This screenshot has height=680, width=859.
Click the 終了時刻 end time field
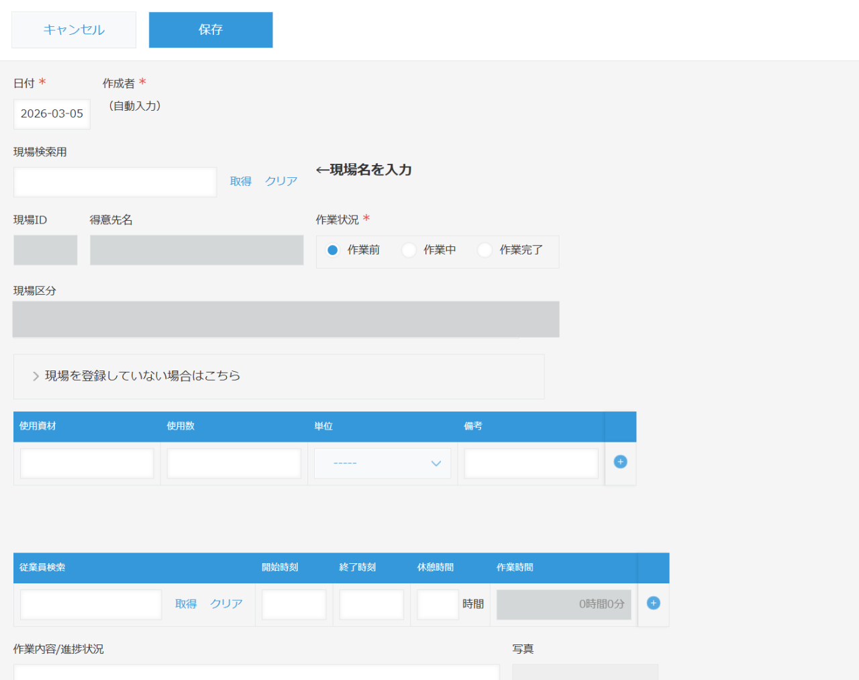pyautogui.click(x=371, y=604)
